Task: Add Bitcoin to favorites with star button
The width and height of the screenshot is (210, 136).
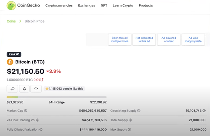Action: click(x=36, y=89)
